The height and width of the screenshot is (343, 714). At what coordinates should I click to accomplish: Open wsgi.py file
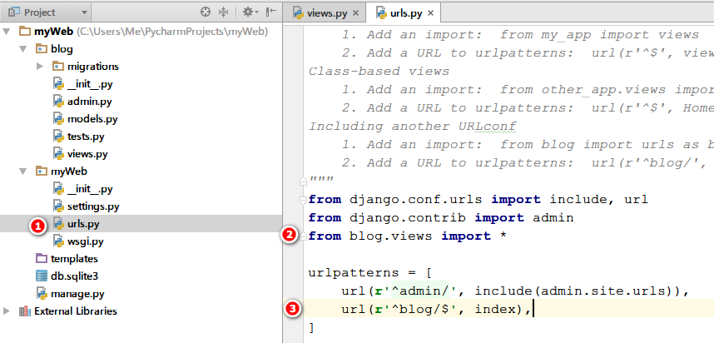[x=85, y=241]
